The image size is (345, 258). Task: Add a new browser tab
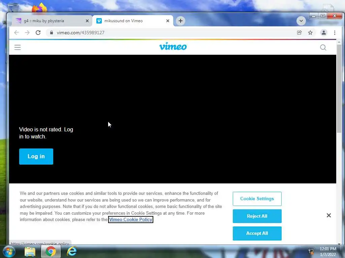click(x=181, y=21)
